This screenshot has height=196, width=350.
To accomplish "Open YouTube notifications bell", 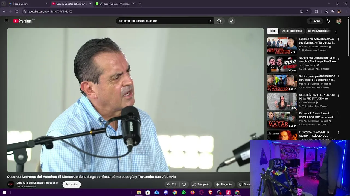I will tap(328, 21).
